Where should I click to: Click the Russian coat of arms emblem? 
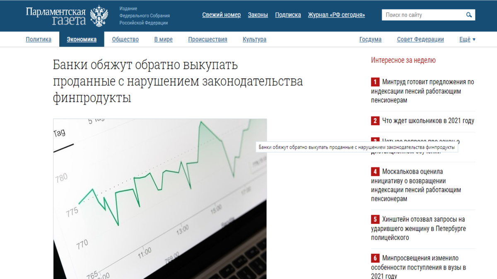click(x=99, y=16)
